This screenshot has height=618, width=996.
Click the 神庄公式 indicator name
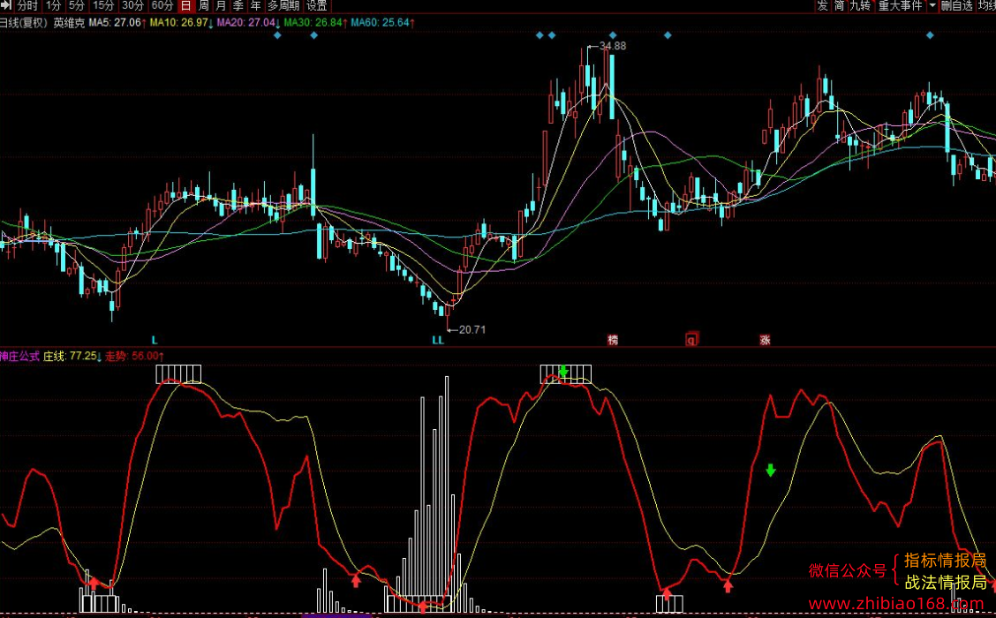pos(19,357)
